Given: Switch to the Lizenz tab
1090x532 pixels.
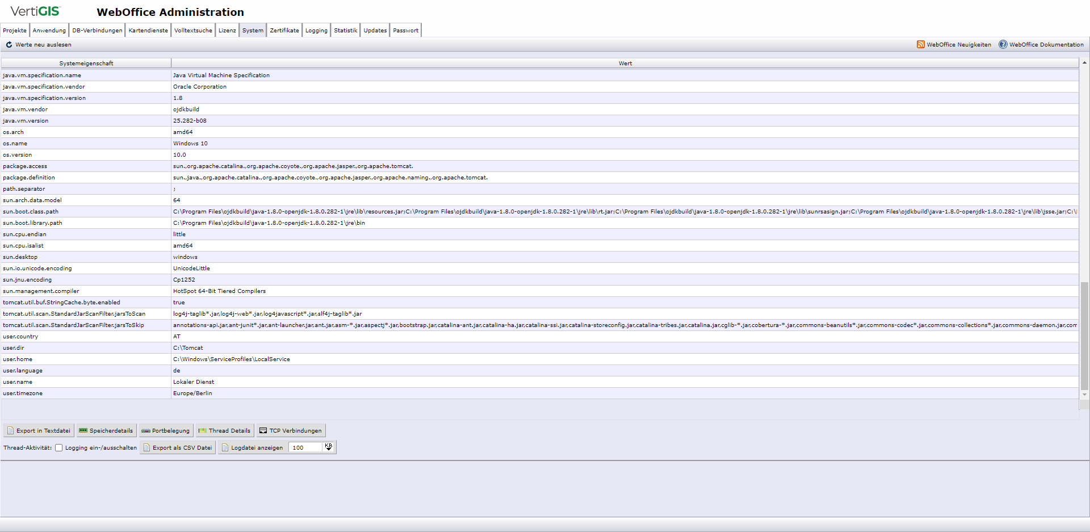Looking at the screenshot, I should tap(227, 30).
